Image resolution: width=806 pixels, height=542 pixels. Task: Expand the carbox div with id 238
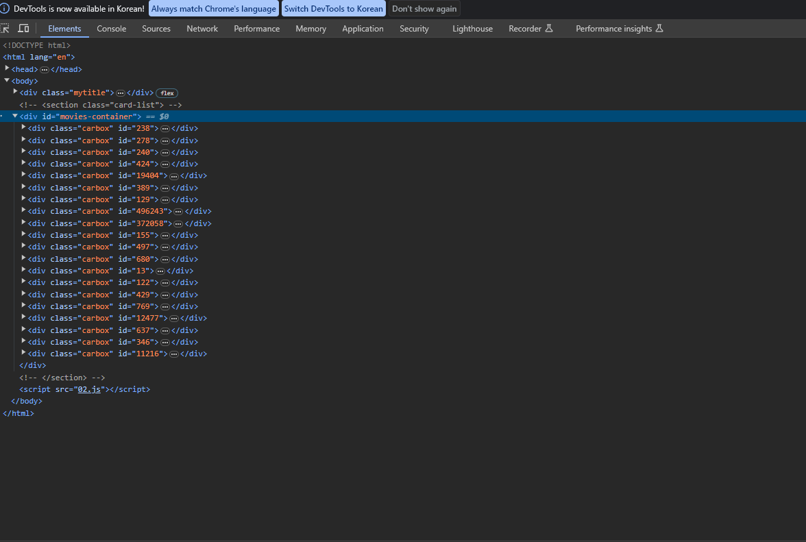[23, 127]
